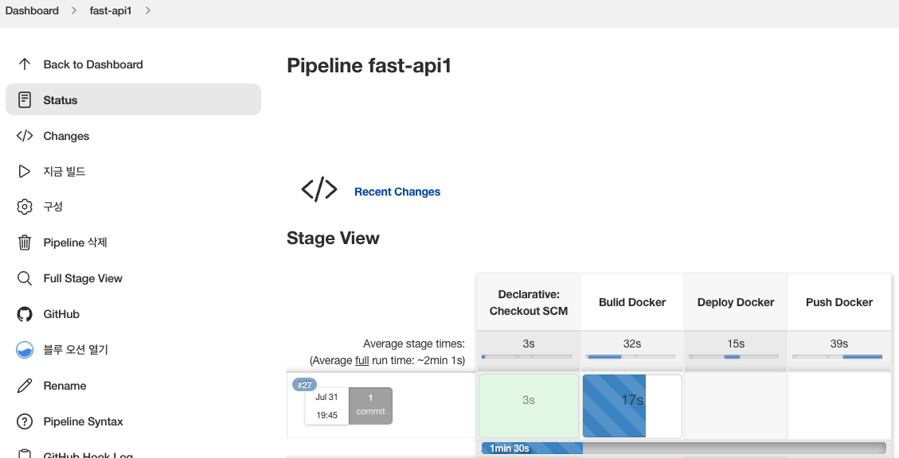Image resolution: width=899 pixels, height=458 pixels.
Task: Click the Rename pencil icon
Action: click(25, 386)
